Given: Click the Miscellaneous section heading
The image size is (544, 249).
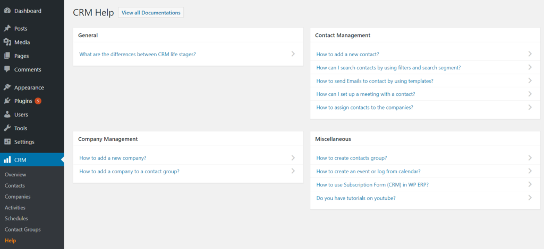Looking at the screenshot, I should tap(333, 139).
